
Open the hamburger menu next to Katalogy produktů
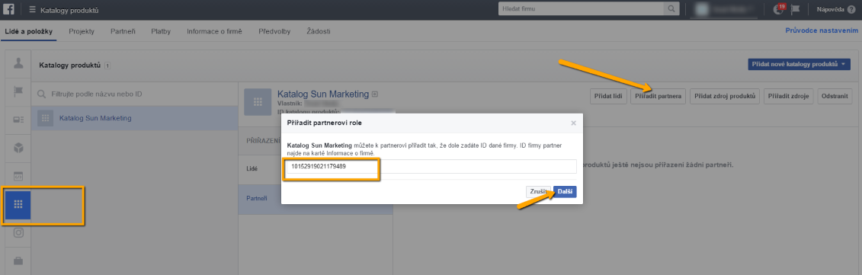pos(32,10)
